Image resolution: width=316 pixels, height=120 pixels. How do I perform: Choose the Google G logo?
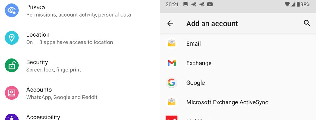pyautogui.click(x=172, y=82)
